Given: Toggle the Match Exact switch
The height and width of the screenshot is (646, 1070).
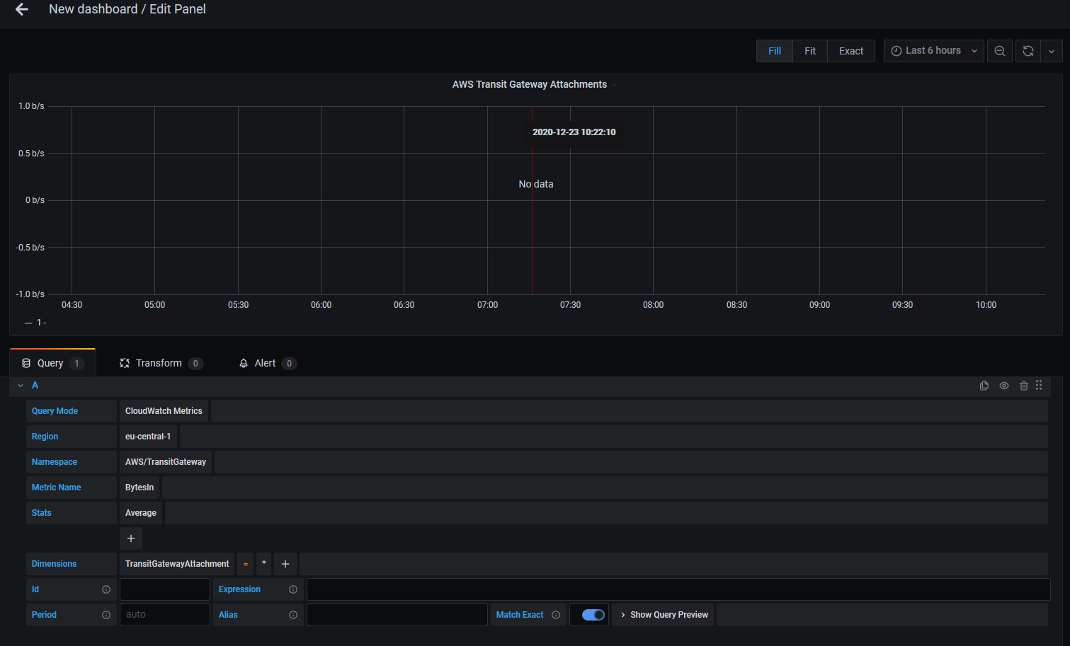Looking at the screenshot, I should [x=593, y=615].
